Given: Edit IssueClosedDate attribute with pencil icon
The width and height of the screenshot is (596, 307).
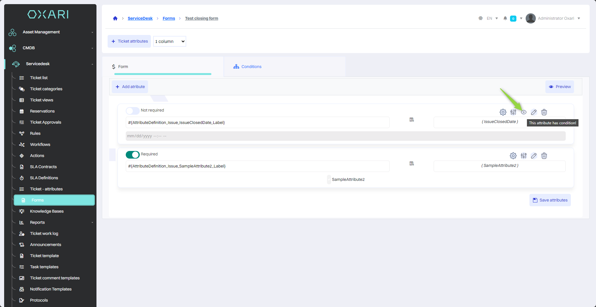Looking at the screenshot, I should [x=534, y=112].
